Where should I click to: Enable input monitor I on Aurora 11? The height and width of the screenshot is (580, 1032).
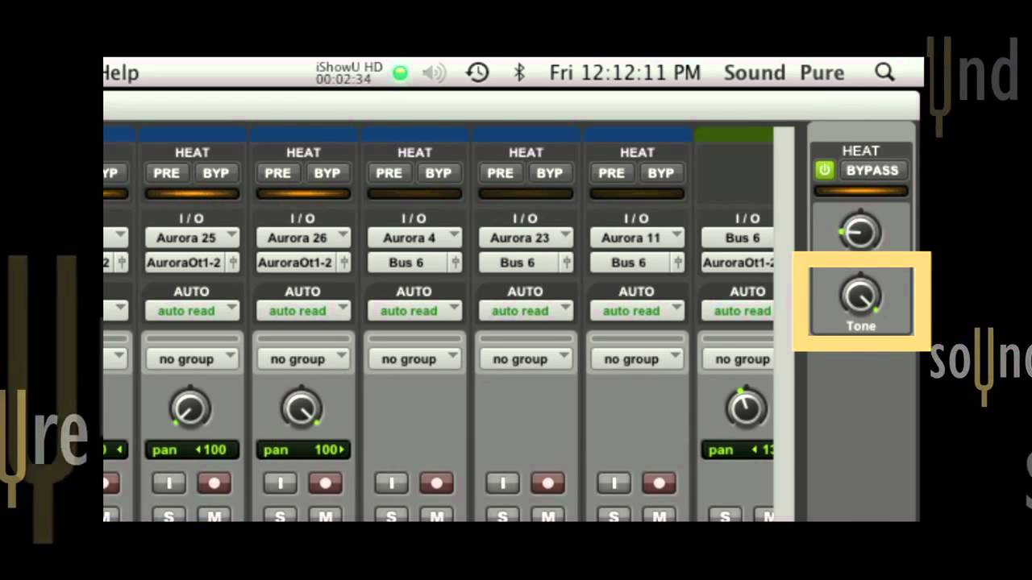614,483
